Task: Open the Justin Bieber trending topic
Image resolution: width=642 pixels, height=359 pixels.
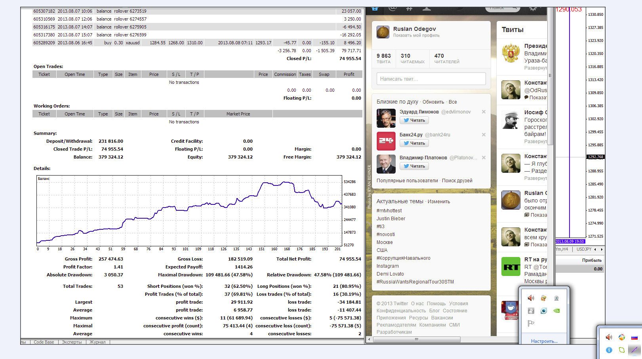Action: [391, 219]
